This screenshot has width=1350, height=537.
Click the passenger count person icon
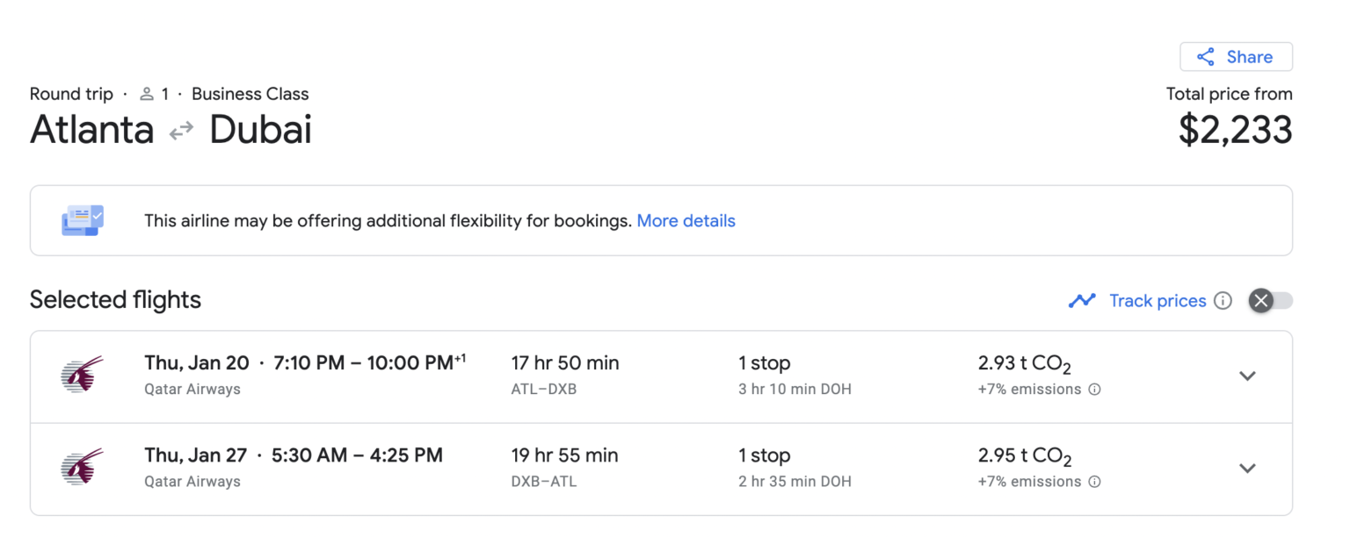(147, 94)
